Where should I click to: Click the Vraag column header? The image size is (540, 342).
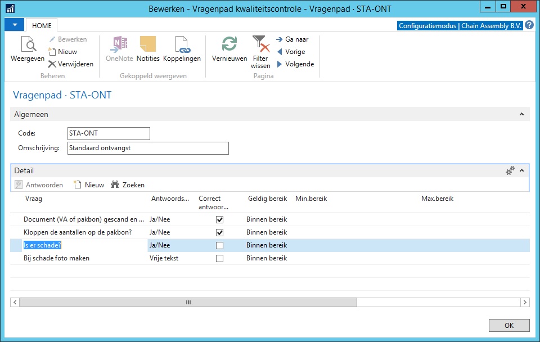click(x=34, y=199)
